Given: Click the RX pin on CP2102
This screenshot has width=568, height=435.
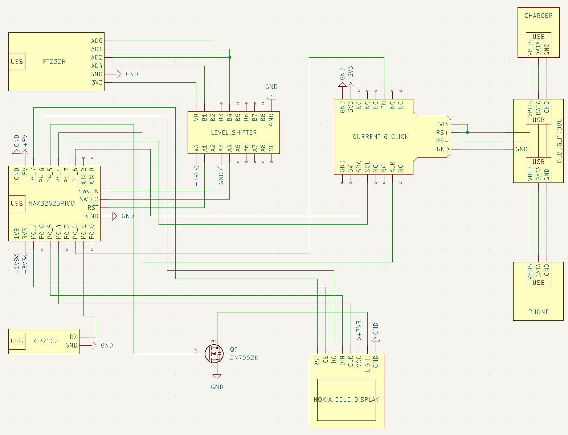Looking at the screenshot, I should [x=74, y=337].
